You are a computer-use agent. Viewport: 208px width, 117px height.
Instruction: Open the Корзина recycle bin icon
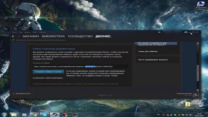(201, 105)
